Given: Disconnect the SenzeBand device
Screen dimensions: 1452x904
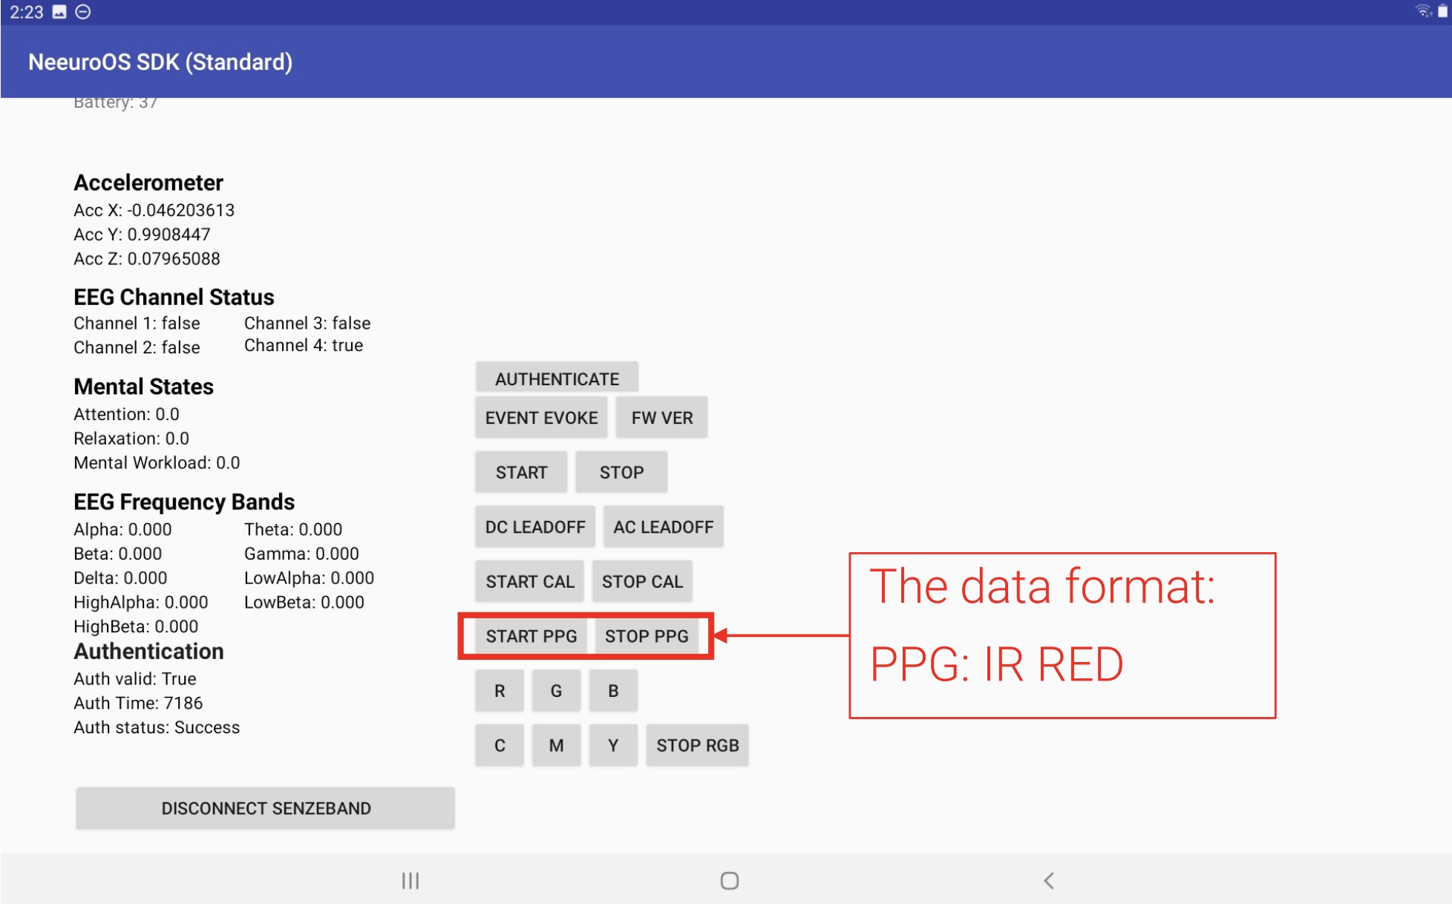Looking at the screenshot, I should tap(265, 808).
